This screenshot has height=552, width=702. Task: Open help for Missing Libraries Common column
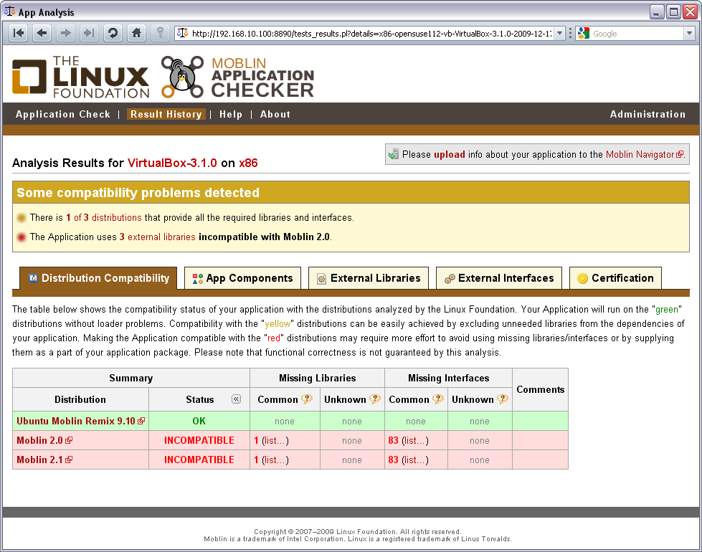[x=307, y=399]
